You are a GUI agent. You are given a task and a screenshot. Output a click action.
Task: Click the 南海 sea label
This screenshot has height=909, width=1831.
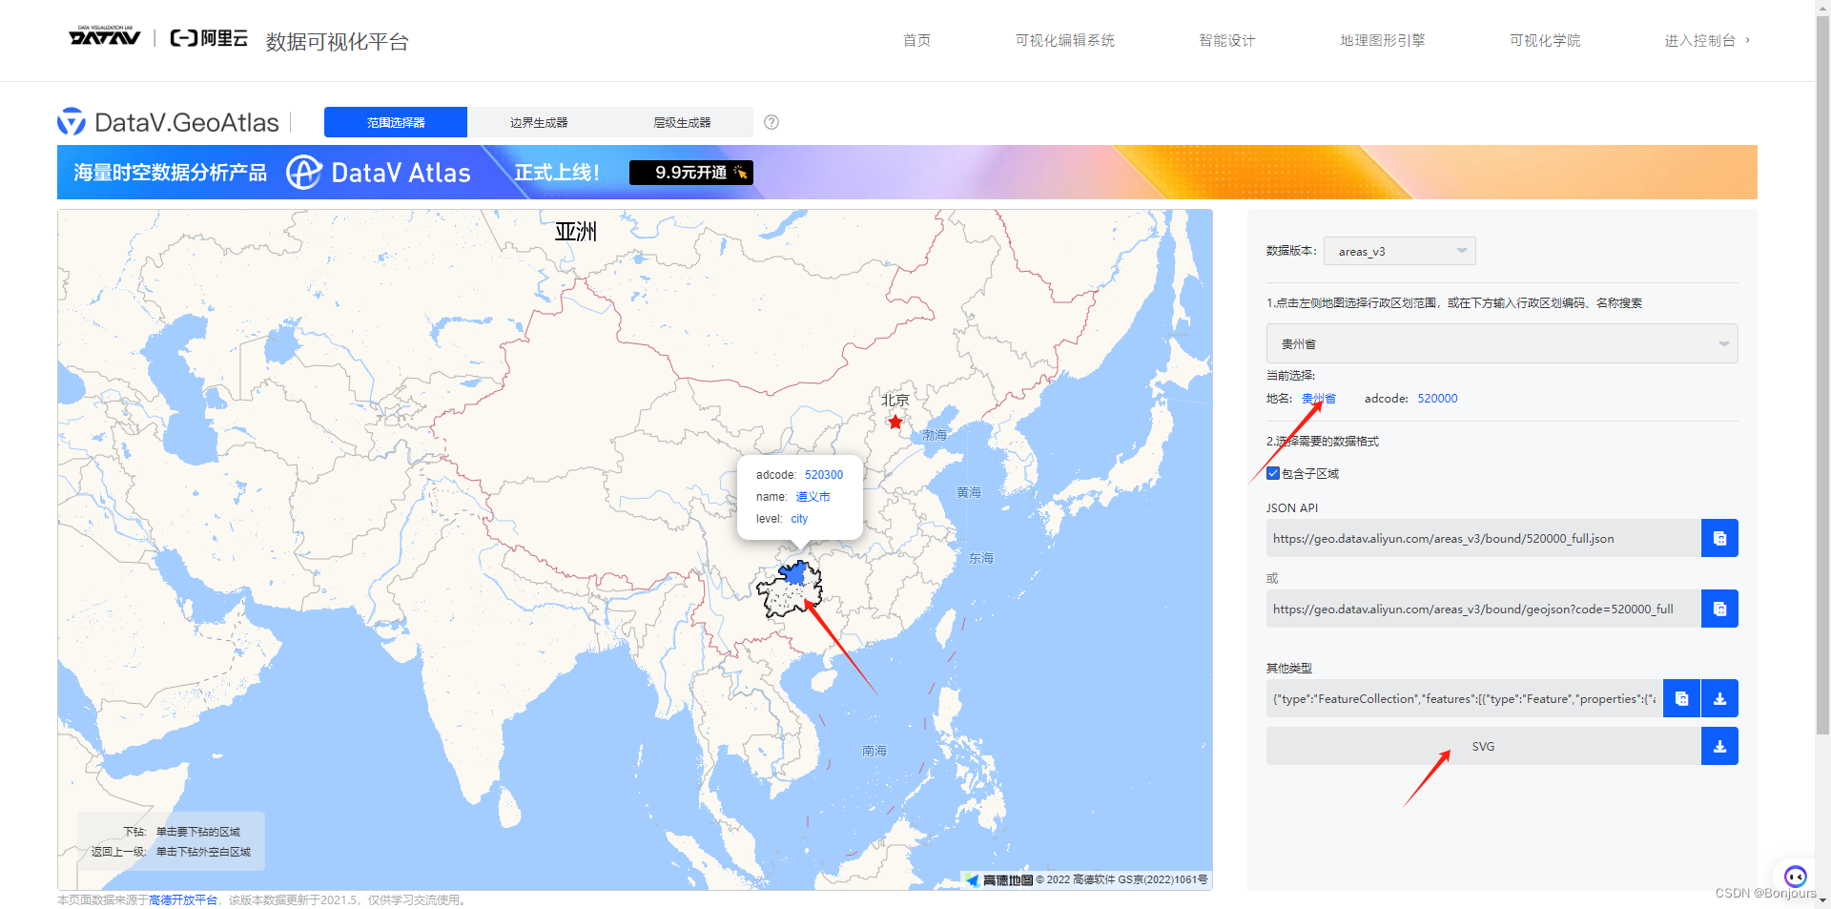[874, 751]
